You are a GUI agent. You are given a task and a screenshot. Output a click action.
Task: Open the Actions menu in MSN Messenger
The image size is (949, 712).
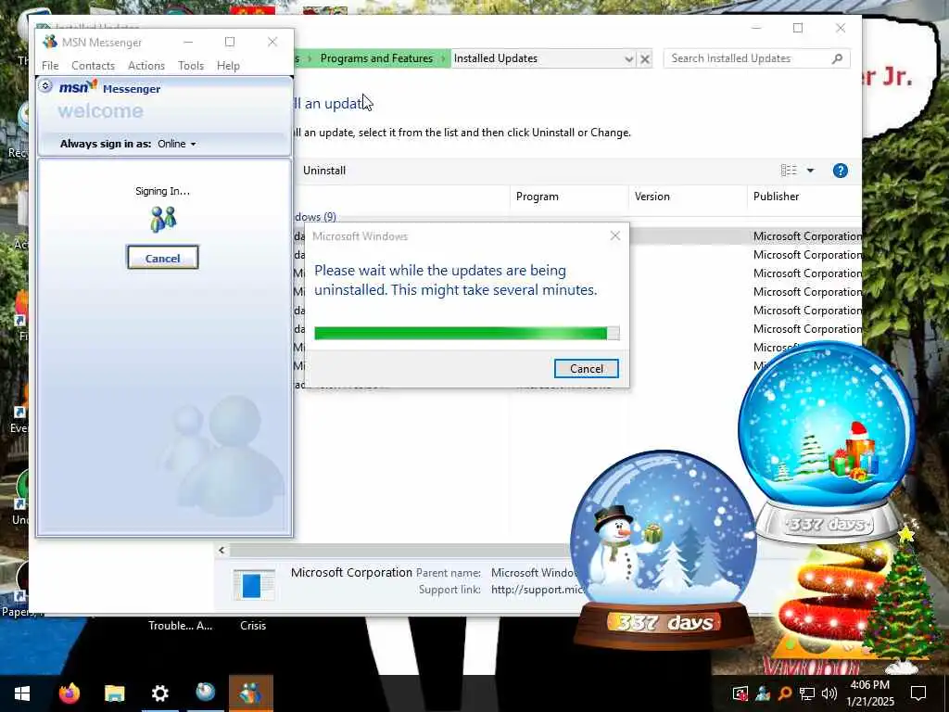[x=146, y=66]
